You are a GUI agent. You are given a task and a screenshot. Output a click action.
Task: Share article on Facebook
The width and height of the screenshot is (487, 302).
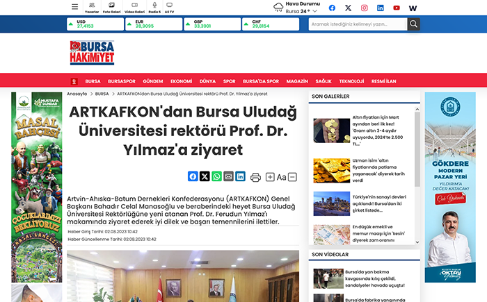coord(193,176)
